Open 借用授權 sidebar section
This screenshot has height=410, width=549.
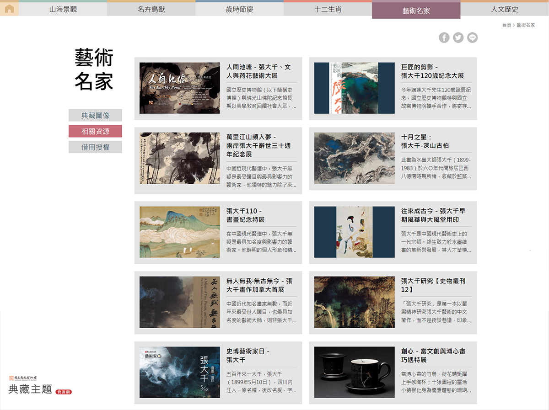[95, 147]
